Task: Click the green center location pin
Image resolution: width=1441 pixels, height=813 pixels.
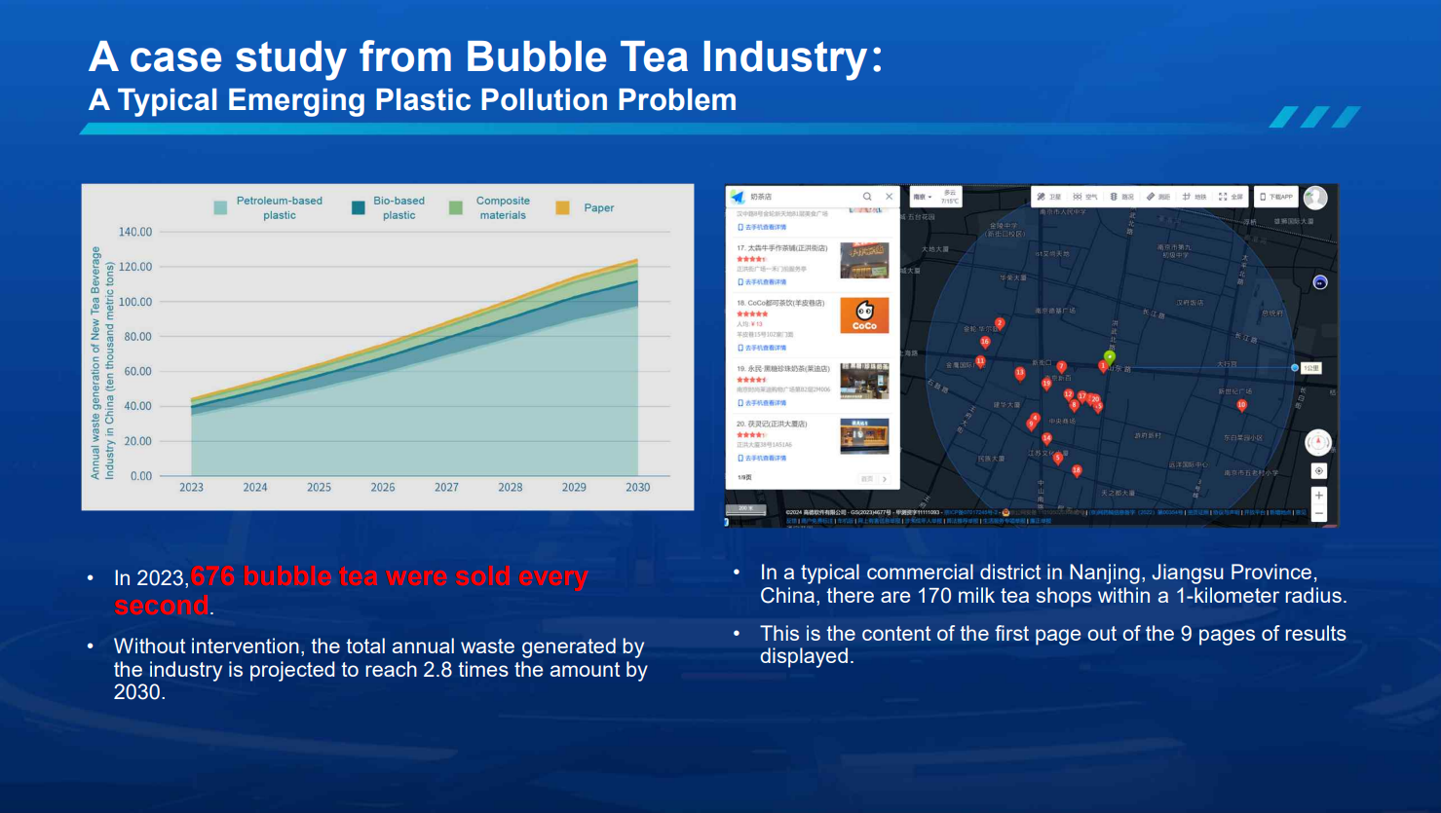Action: (1110, 357)
